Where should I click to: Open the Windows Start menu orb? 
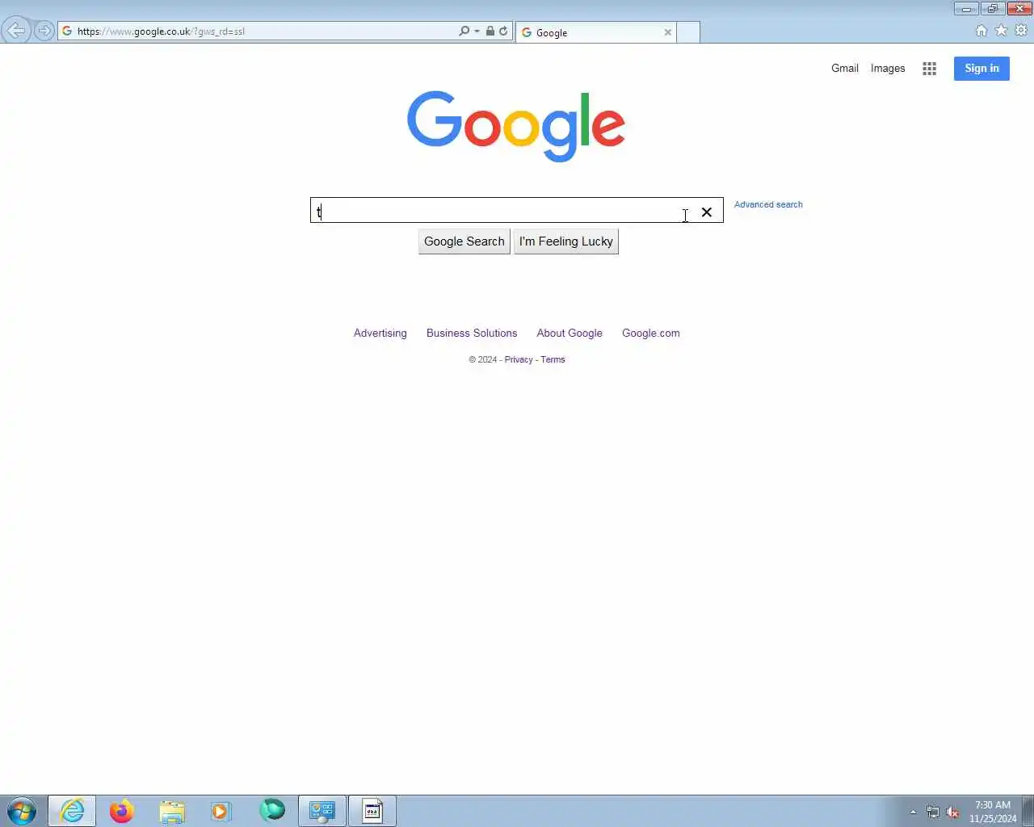22,811
